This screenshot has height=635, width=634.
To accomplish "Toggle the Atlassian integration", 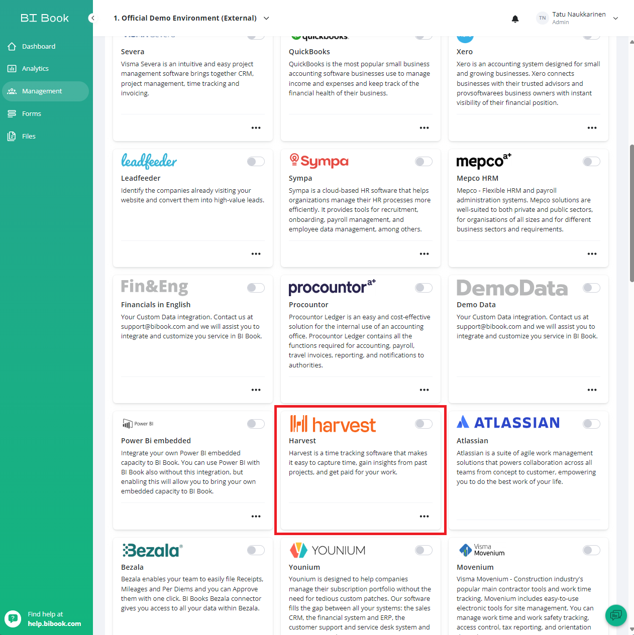I will (x=591, y=424).
